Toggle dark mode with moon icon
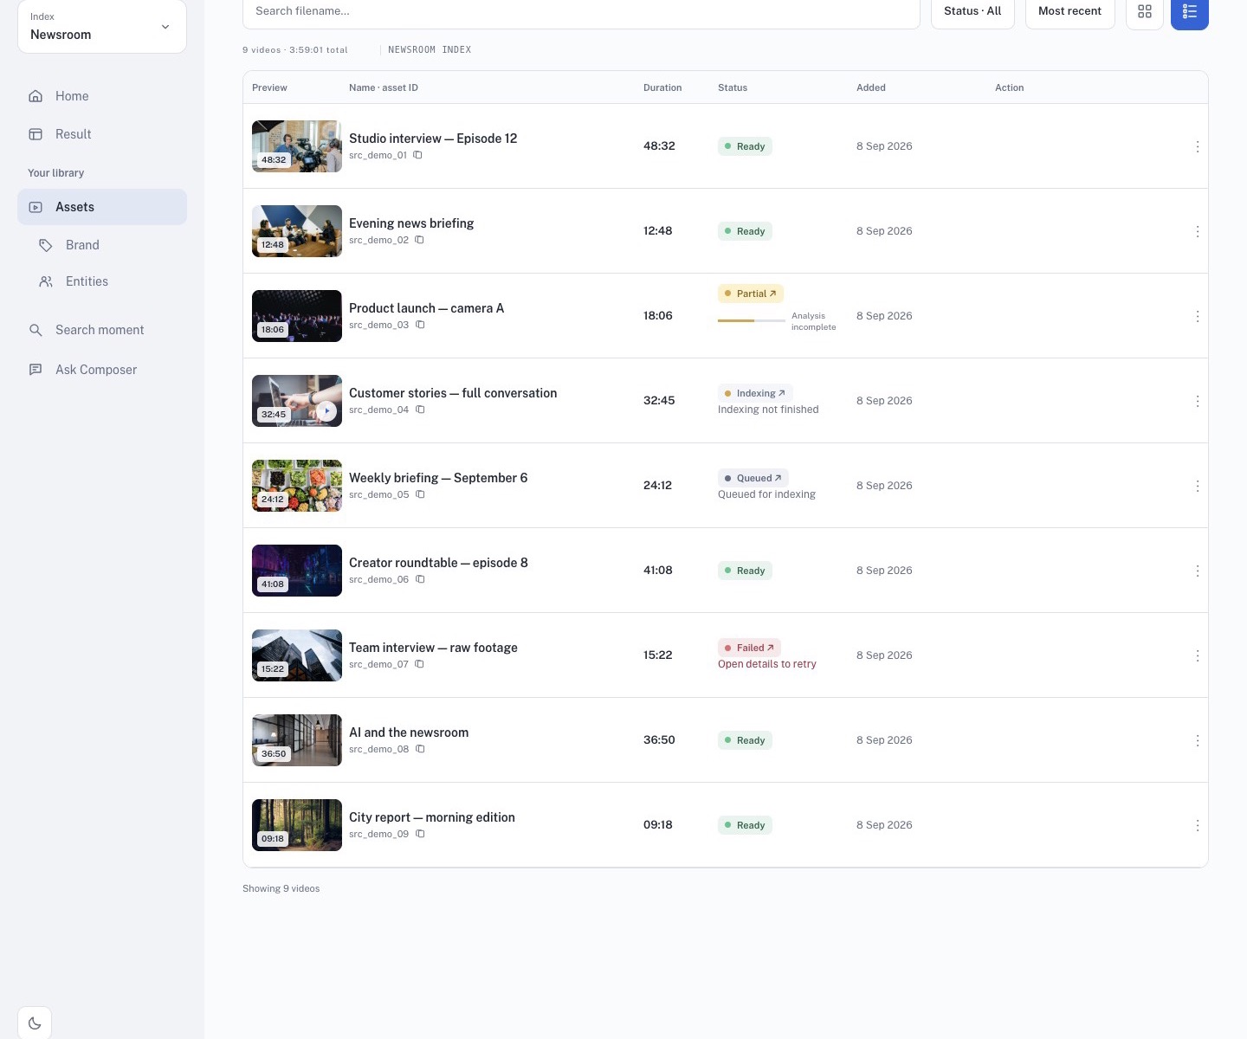Viewport: 1247px width, 1039px height. (35, 1023)
